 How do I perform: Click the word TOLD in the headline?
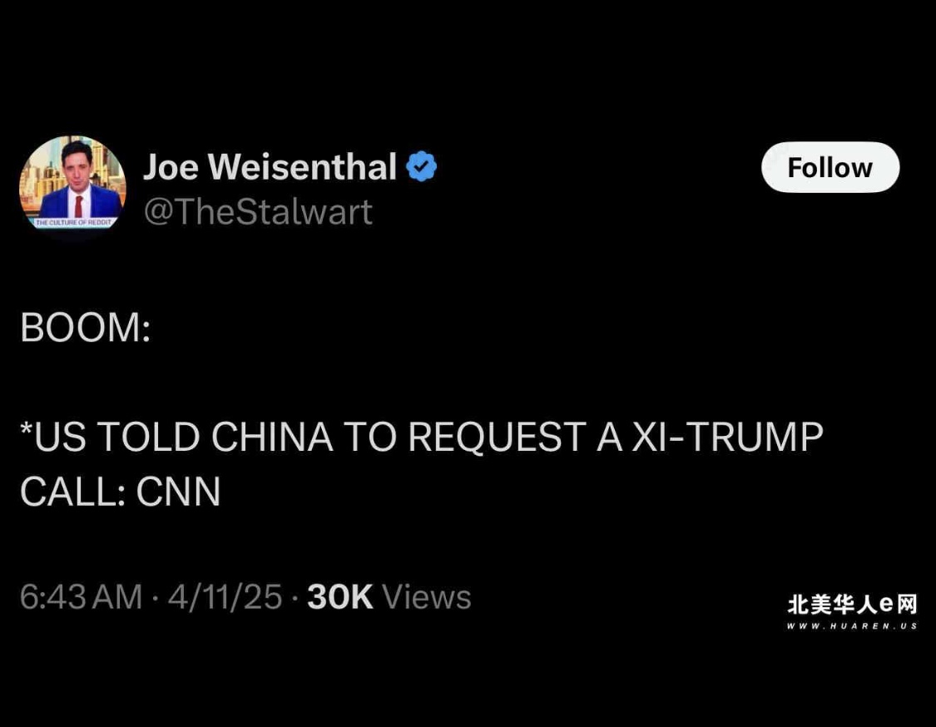click(148, 437)
